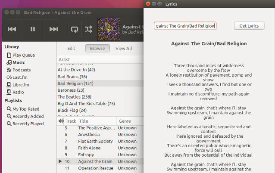Close the Rhythmbox Bad Religion window
The height and width of the screenshot is (173, 275).
[x=6, y=12]
